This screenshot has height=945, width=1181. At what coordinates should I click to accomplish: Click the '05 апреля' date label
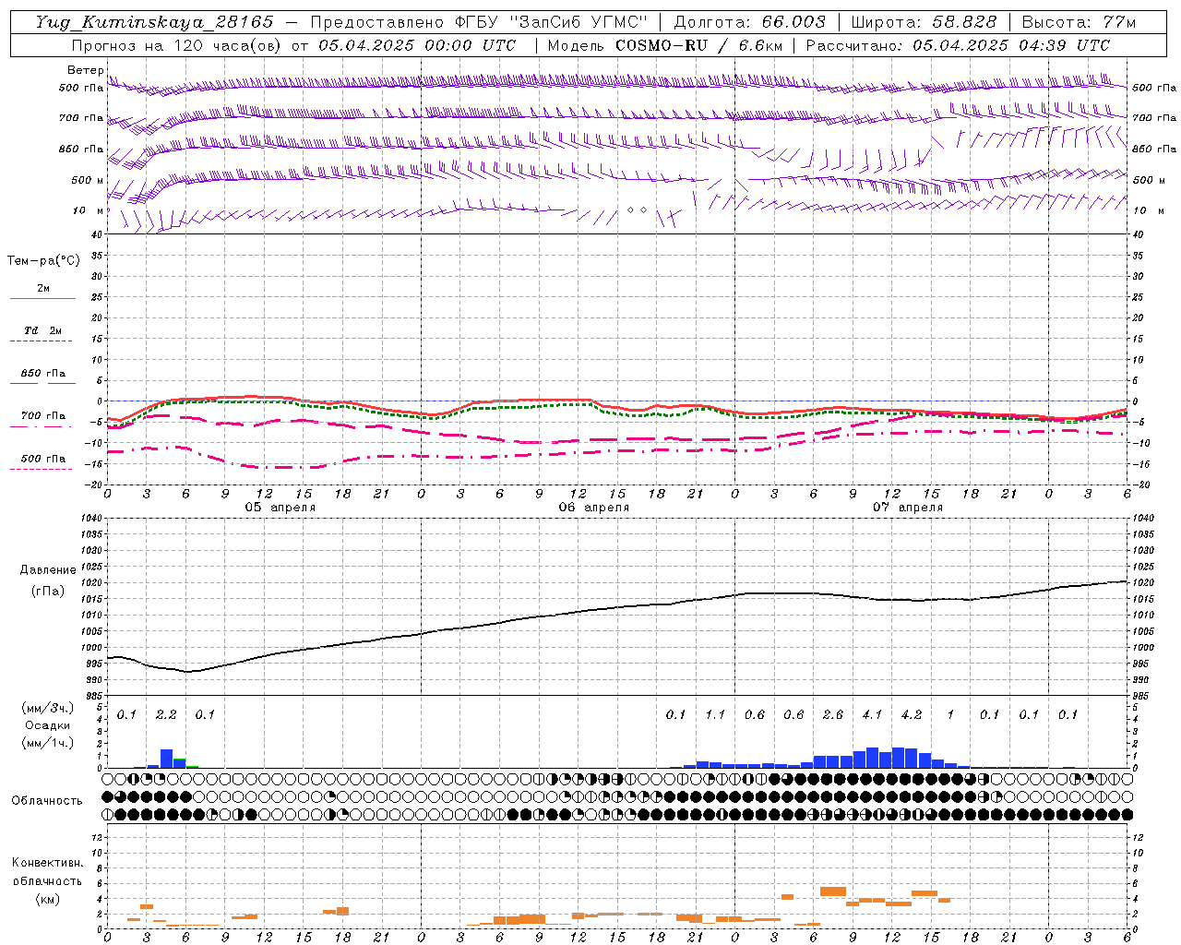[280, 508]
